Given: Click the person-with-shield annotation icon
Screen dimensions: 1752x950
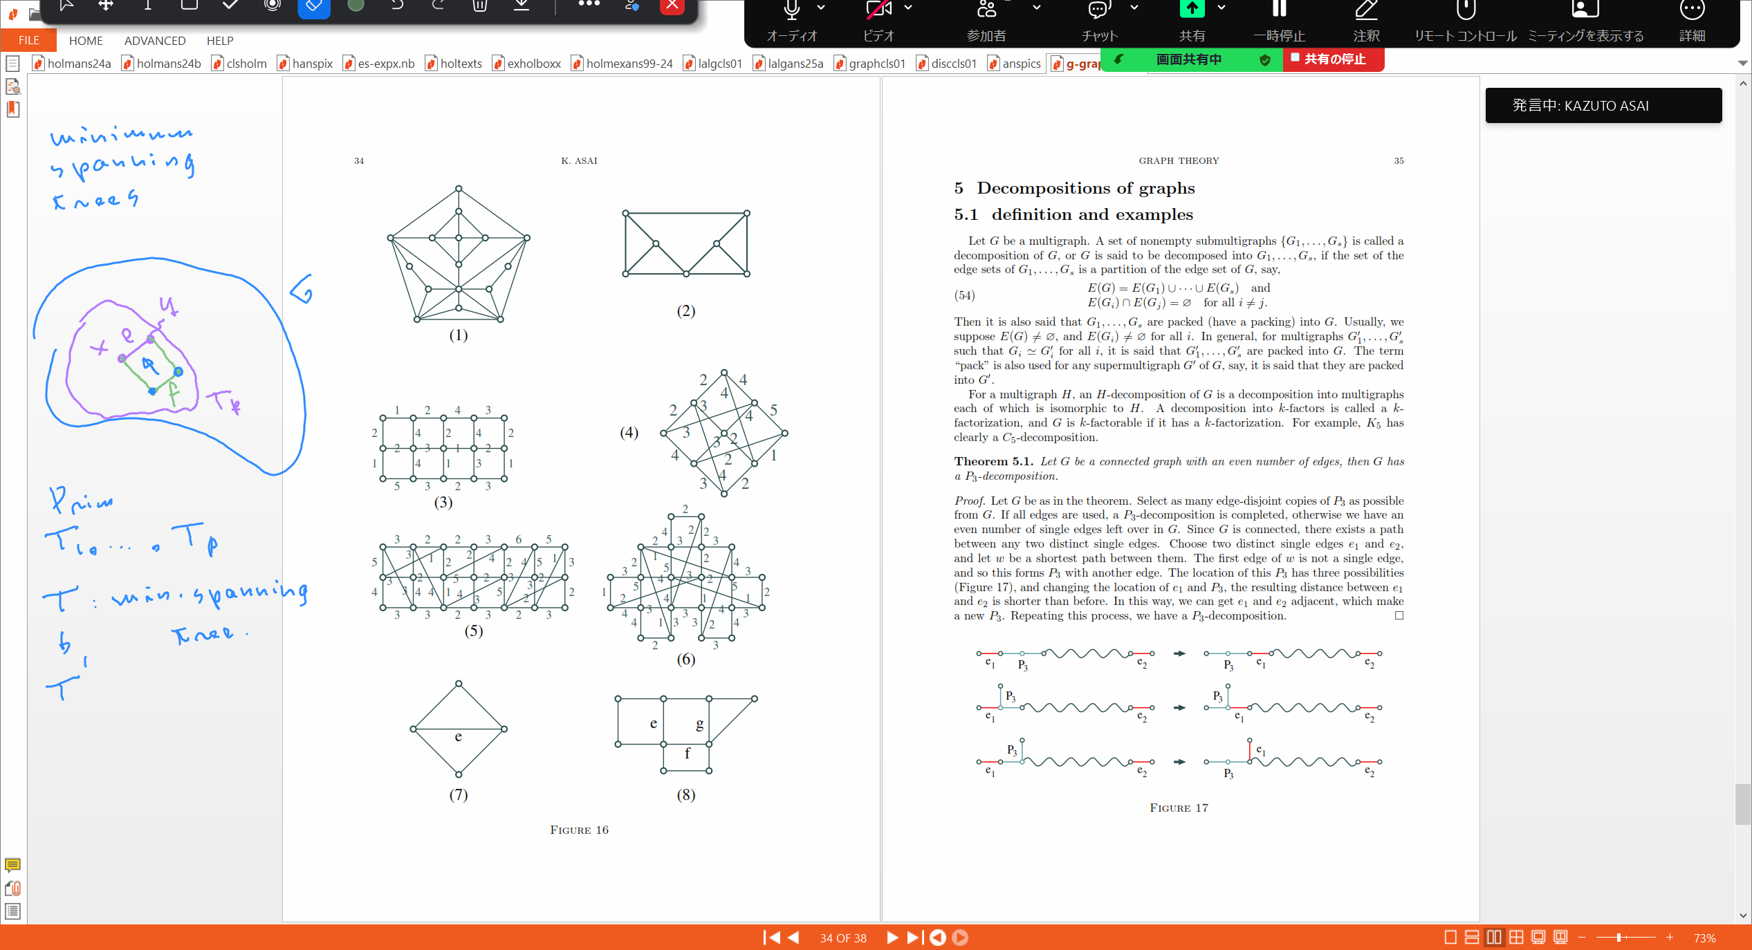Looking at the screenshot, I should tap(631, 6).
